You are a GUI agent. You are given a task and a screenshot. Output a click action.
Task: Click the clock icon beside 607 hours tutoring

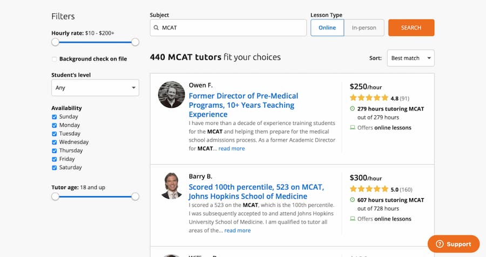[x=353, y=200]
